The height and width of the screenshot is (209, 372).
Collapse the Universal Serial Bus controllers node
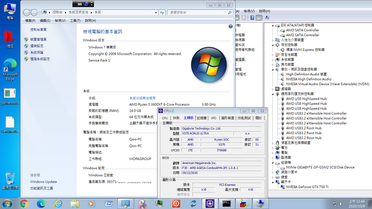pyautogui.click(x=273, y=94)
